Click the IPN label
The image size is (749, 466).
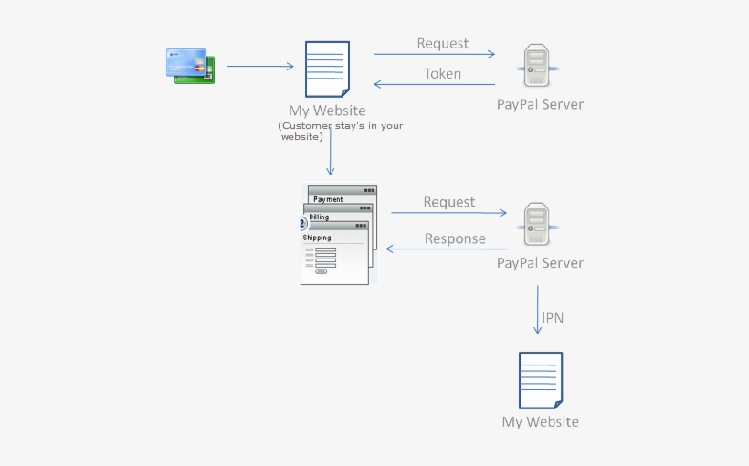tap(553, 318)
